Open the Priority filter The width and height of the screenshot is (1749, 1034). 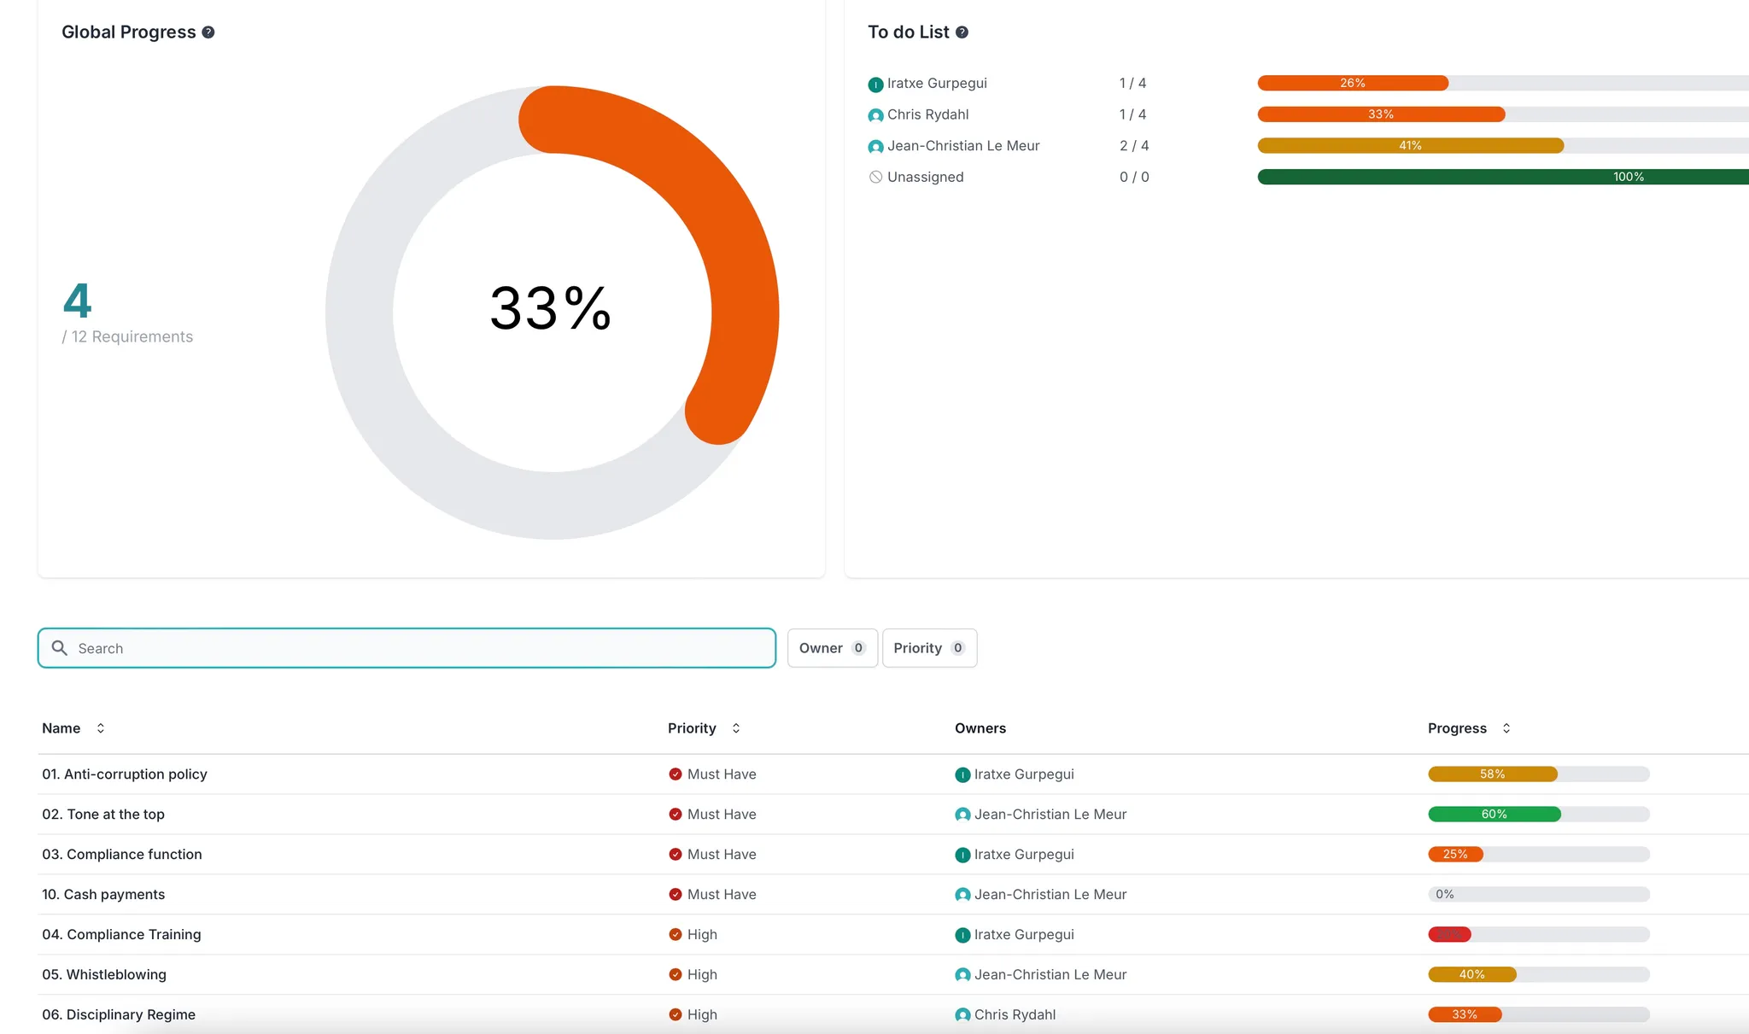928,648
